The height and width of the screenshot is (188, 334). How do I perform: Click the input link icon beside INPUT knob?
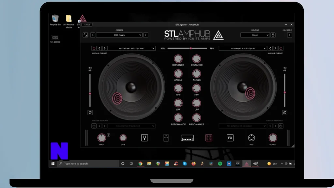(x=108, y=135)
